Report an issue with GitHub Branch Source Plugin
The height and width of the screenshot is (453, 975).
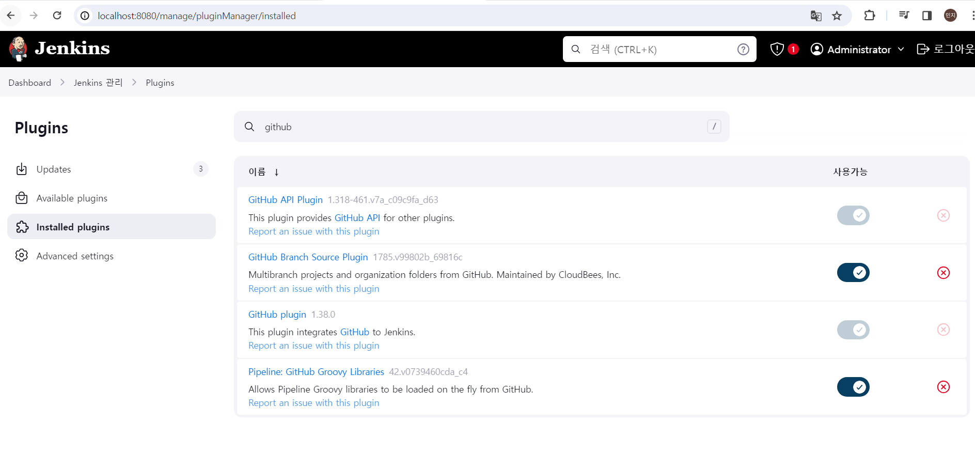(314, 289)
